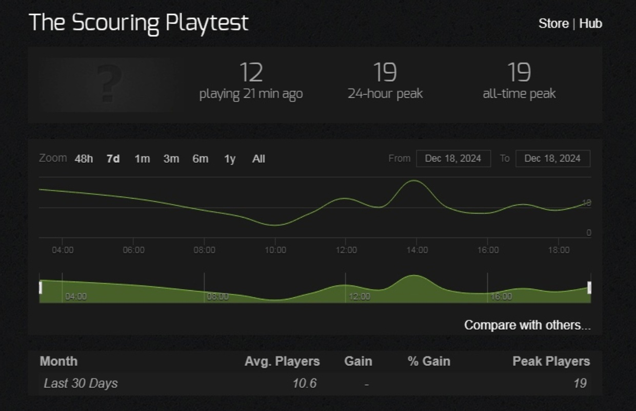This screenshot has height=411, width=636.
Task: Click the Peak Players column header
Action: point(551,361)
